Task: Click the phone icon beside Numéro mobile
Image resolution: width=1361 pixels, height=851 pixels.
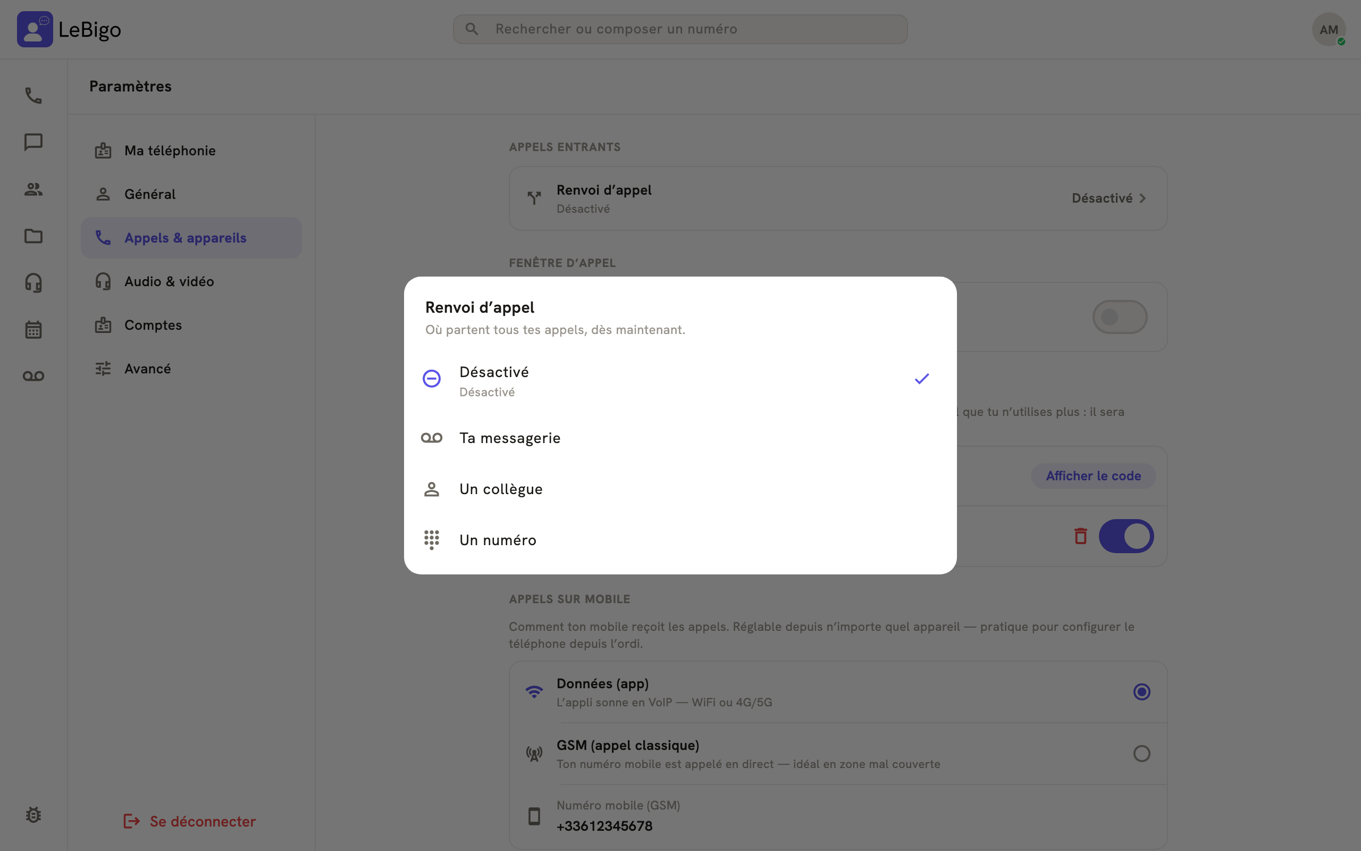Action: 534,815
